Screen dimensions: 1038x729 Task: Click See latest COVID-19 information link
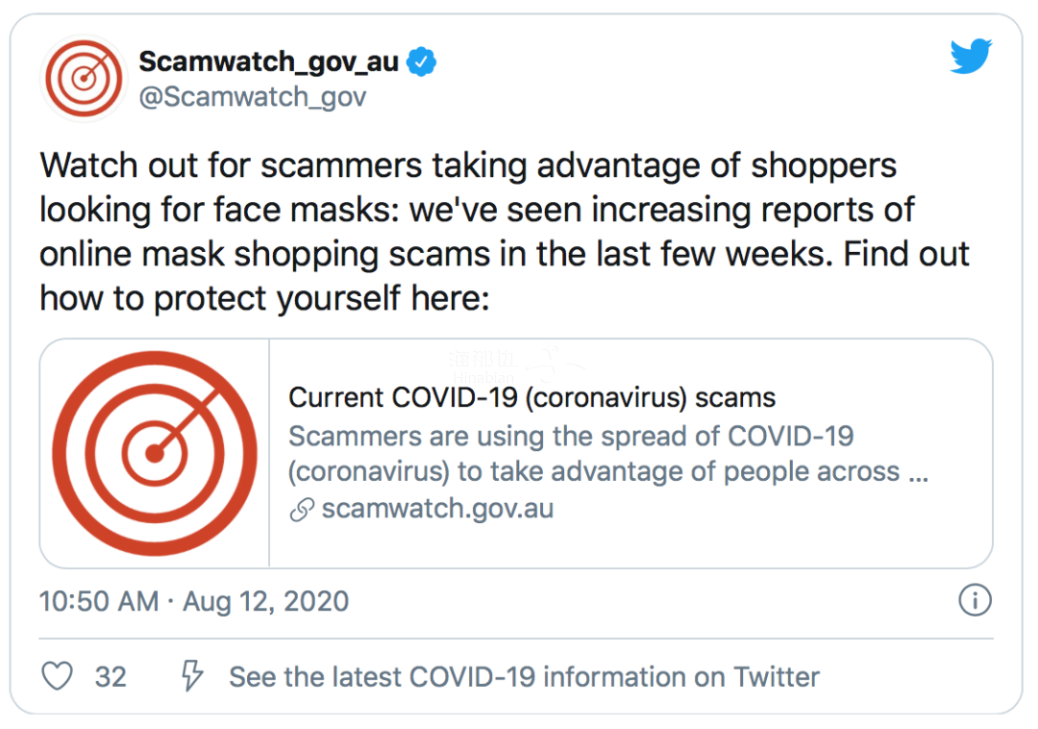click(525, 677)
